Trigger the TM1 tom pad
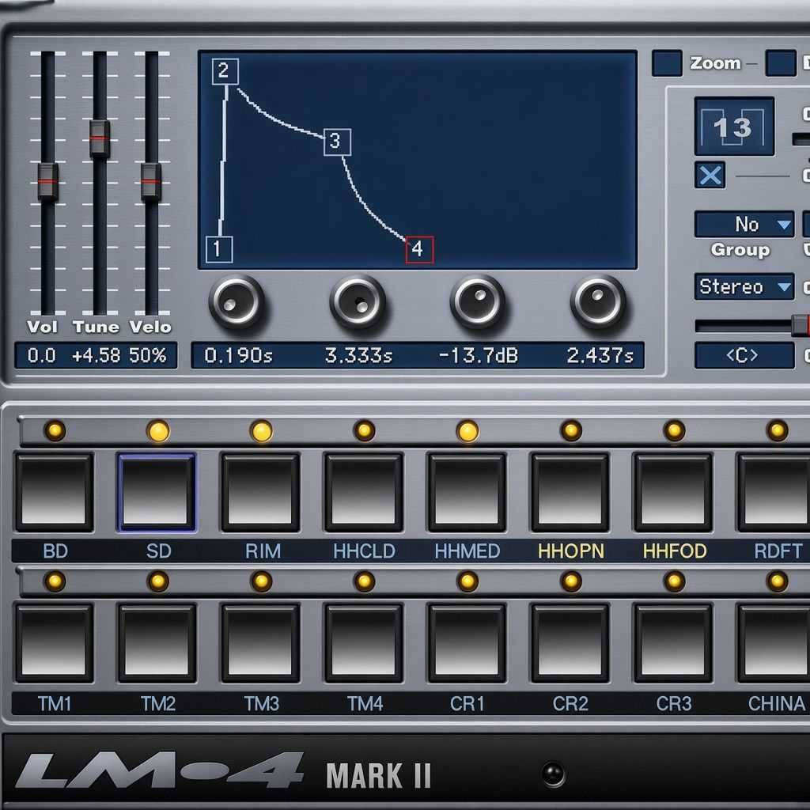 (54, 642)
